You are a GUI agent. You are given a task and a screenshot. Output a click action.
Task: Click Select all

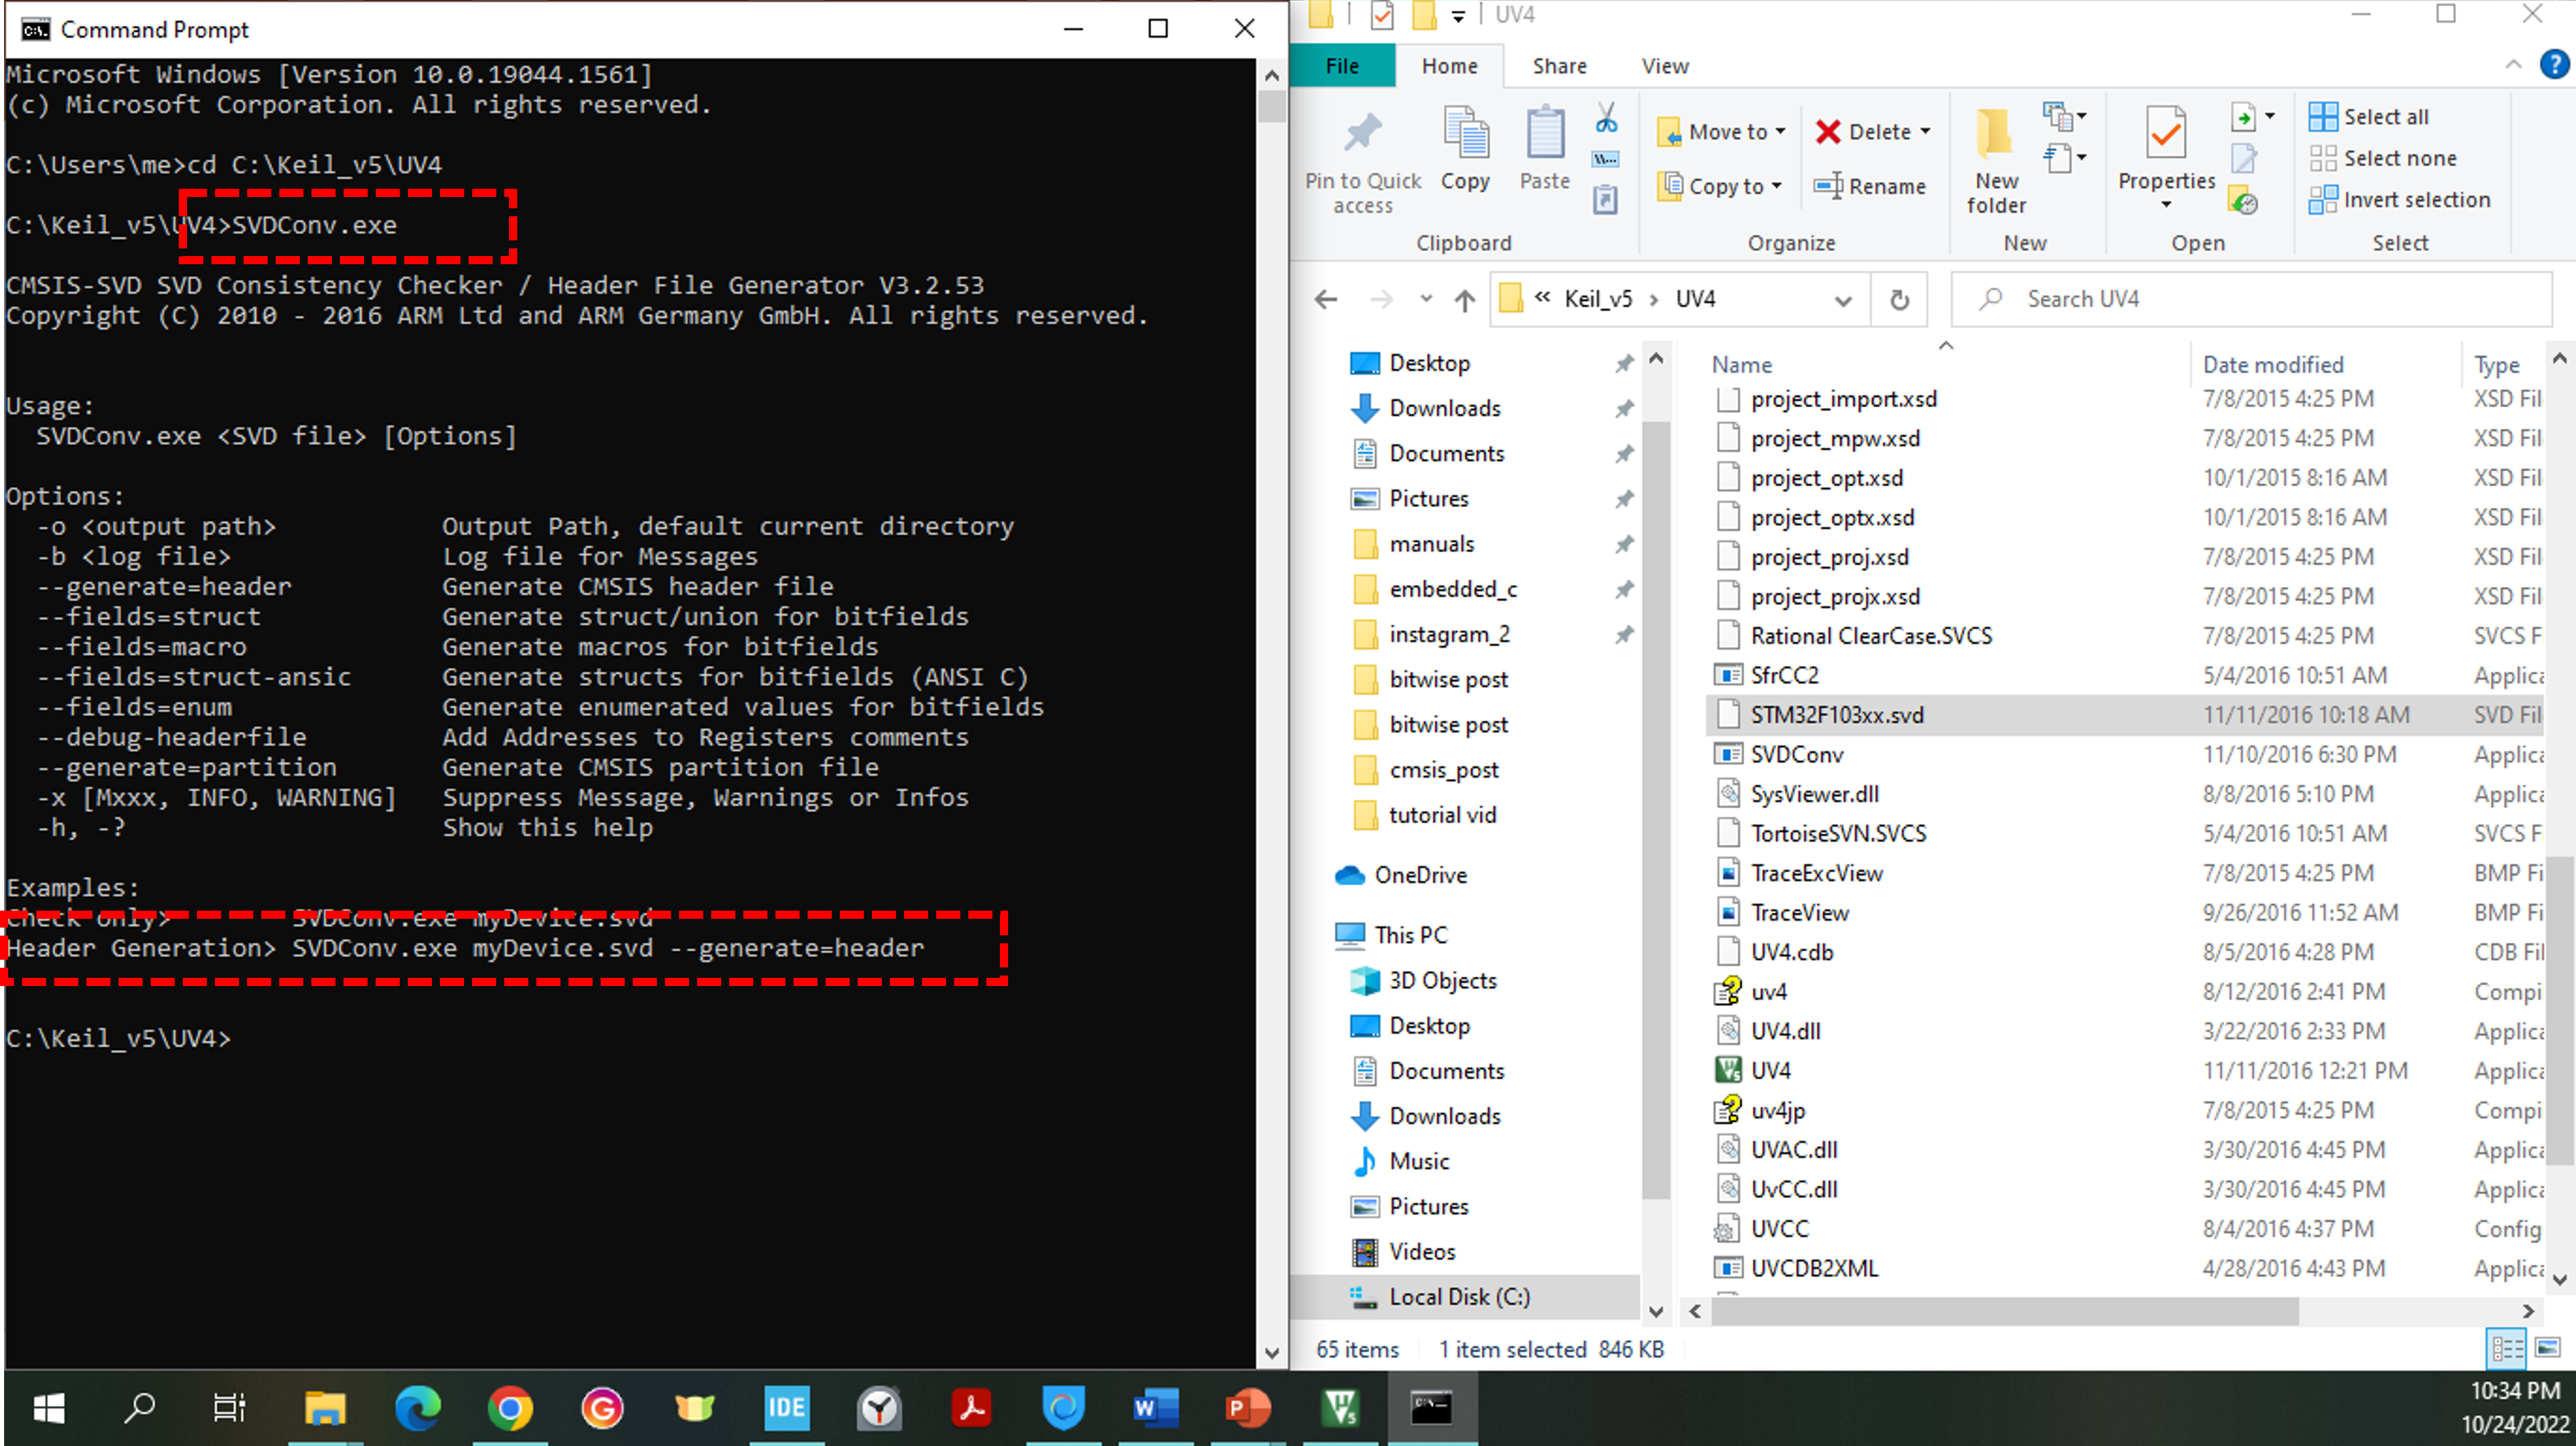tap(2368, 117)
